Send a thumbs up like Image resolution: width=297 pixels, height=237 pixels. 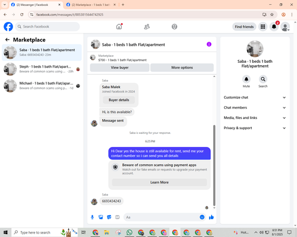click(211, 217)
